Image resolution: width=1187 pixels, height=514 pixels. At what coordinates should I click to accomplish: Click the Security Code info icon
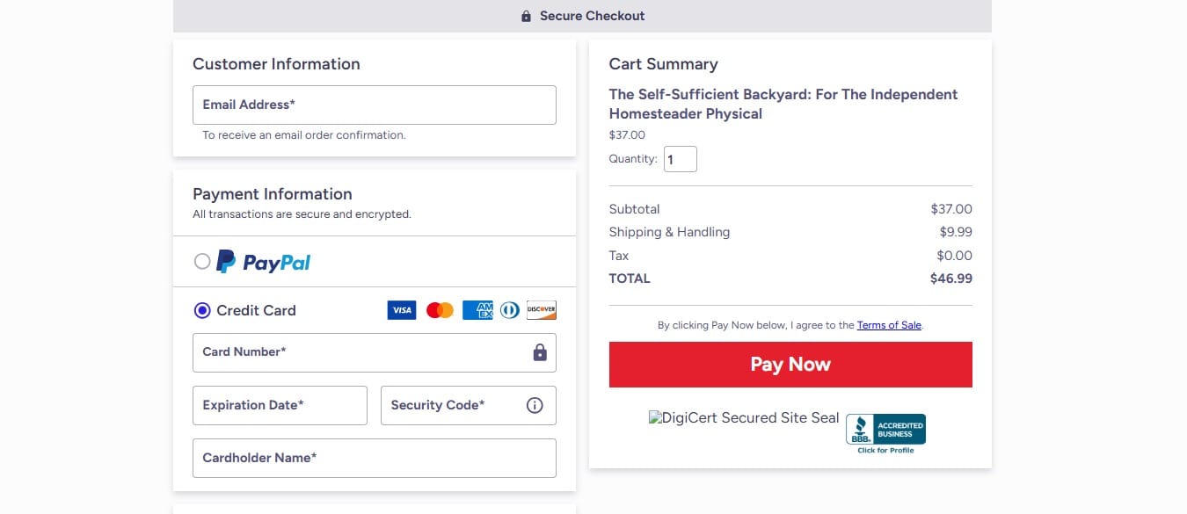(x=535, y=405)
